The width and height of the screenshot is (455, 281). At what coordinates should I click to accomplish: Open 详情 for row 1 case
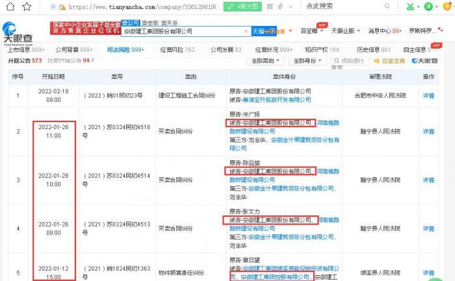coord(428,95)
